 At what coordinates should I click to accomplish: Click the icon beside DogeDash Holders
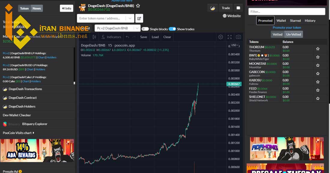pyautogui.click(x=5, y=107)
